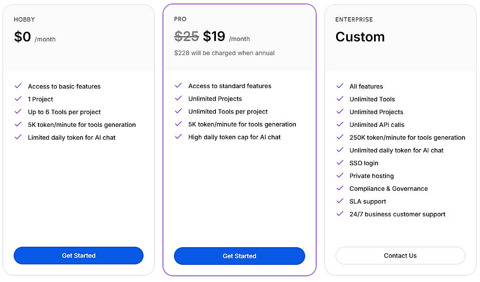Click the Custom pricing title
480x282 pixels.
pyautogui.click(x=360, y=37)
